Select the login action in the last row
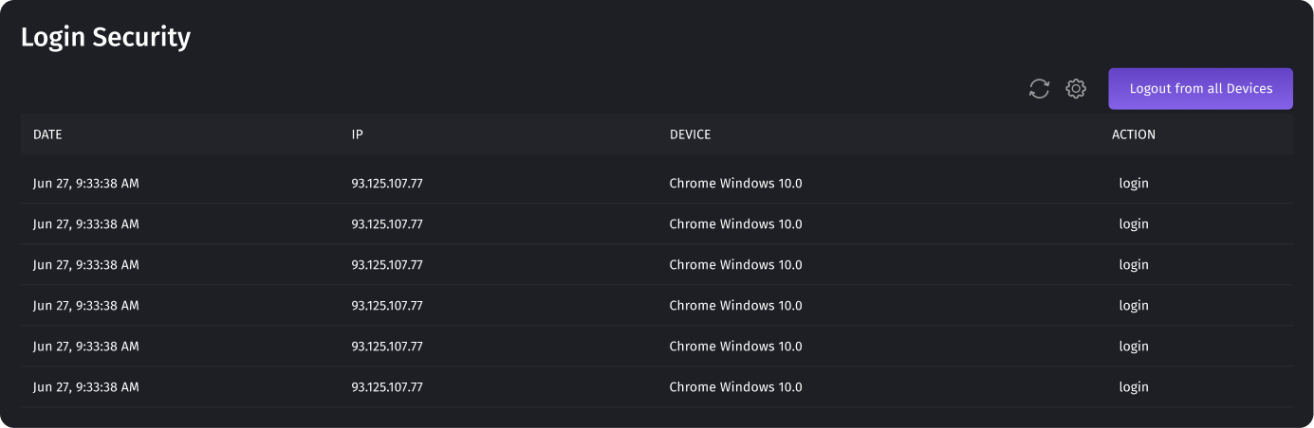The height and width of the screenshot is (428, 1314). click(x=1134, y=387)
